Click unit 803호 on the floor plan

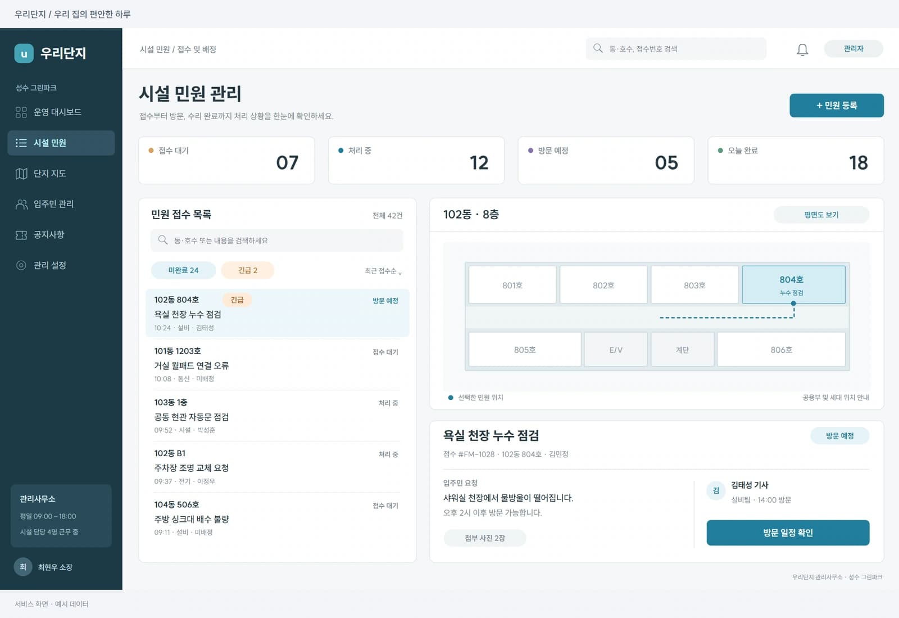(694, 285)
